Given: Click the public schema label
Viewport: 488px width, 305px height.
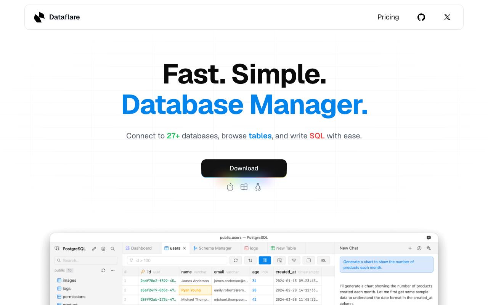Looking at the screenshot, I should pyautogui.click(x=59, y=270).
